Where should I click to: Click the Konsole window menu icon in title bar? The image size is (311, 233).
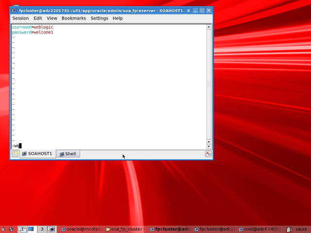(14, 11)
